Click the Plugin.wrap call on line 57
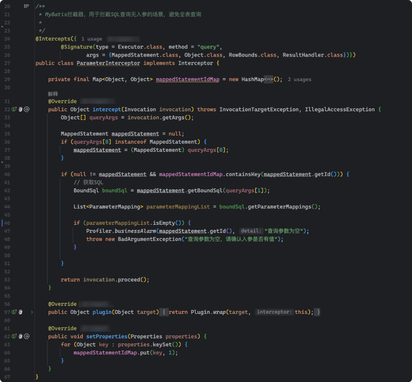Viewport: 412px width, 382px height. point(208,312)
